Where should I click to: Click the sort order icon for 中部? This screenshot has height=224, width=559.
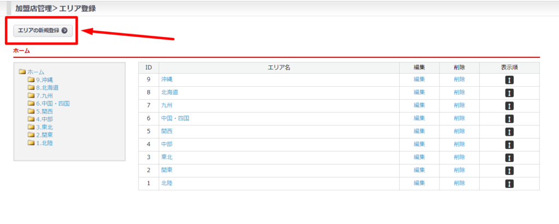[509, 144]
